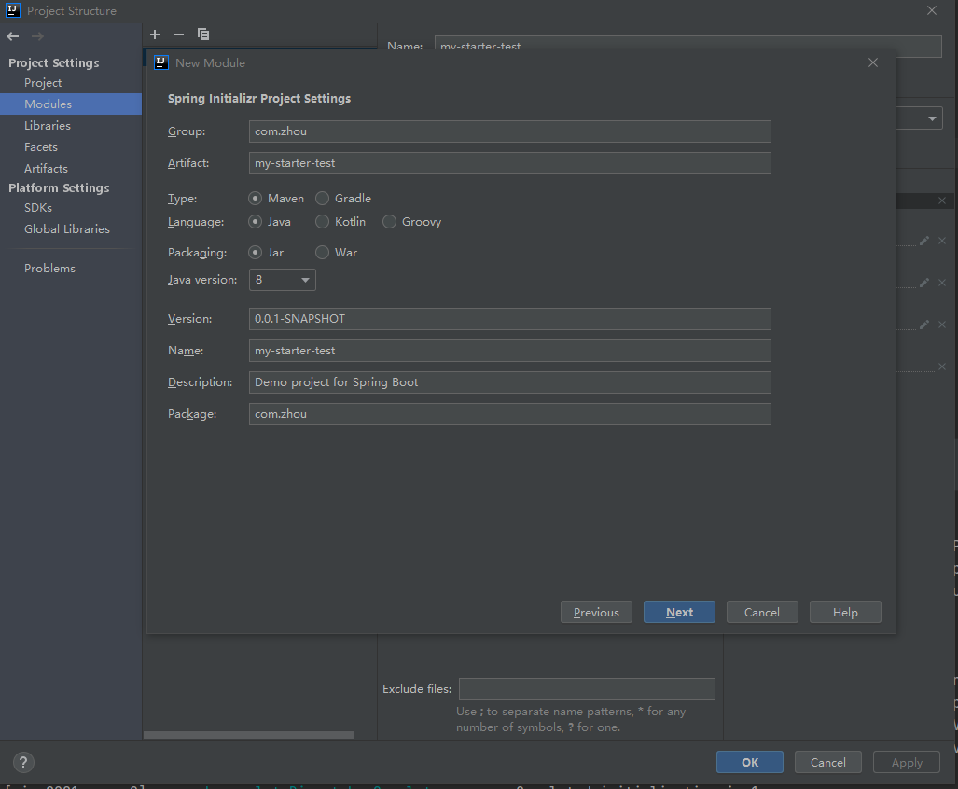Choose Java as the language
958x789 pixels.
click(x=256, y=222)
